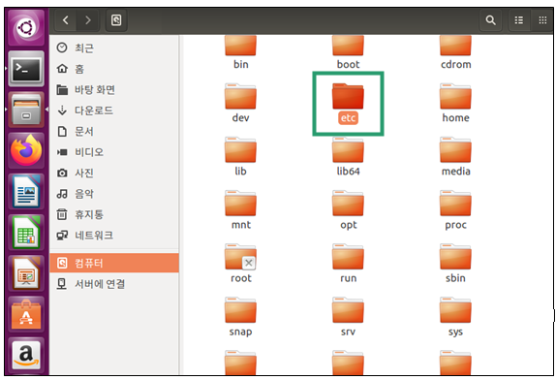The width and height of the screenshot is (556, 380).
Task: Open 사진 (Pictures) in sidebar
Action: 114,173
